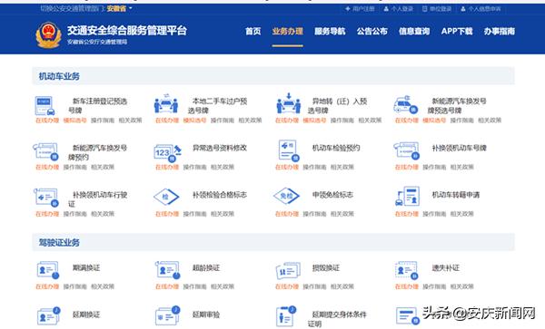Click 在线办理 under 新能源汽车换发号牌预选号牌
This screenshot has height=329, width=545.
407,121
